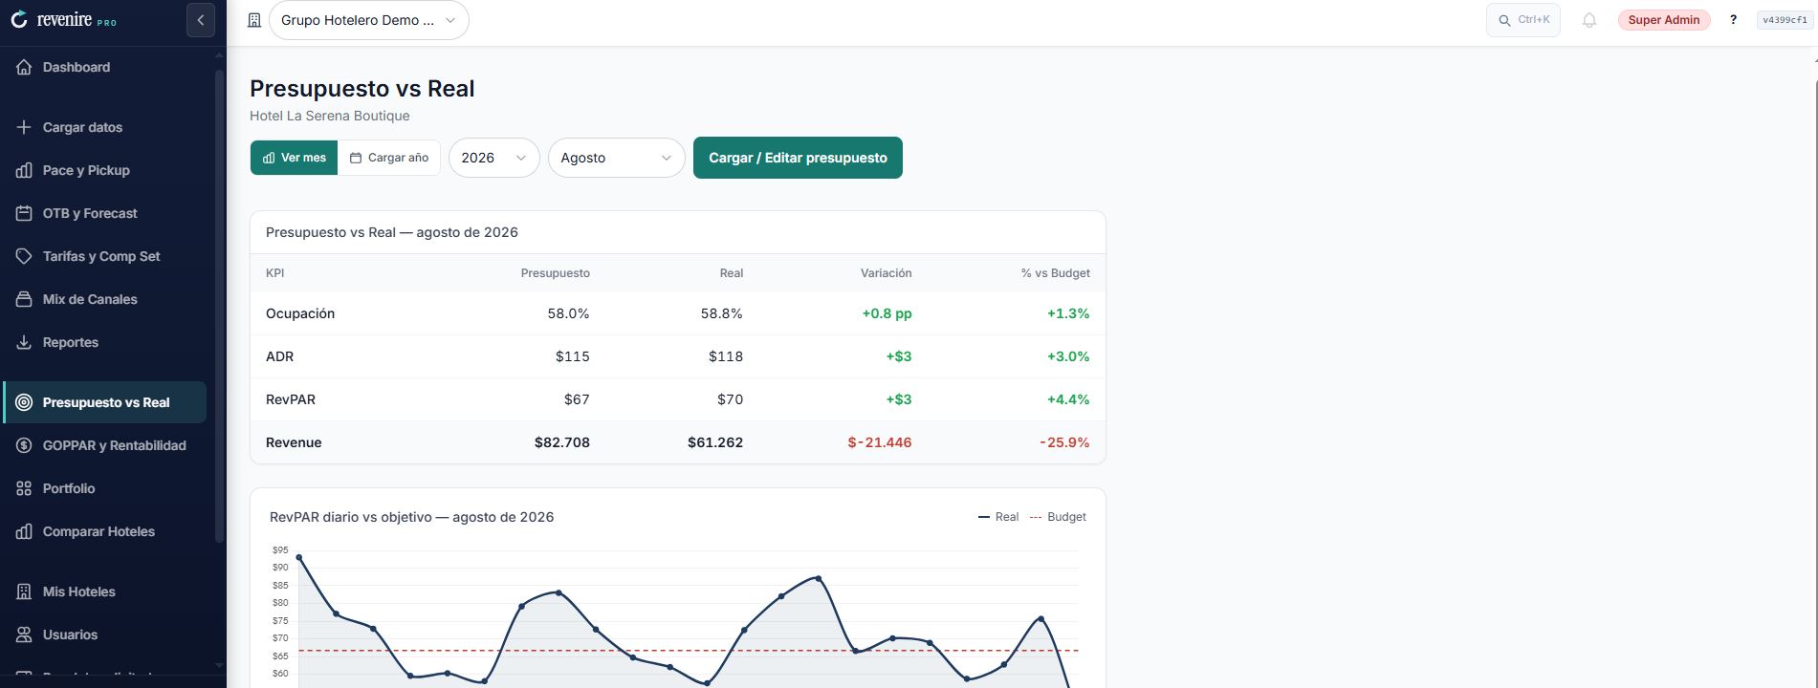This screenshot has height=688, width=1818.
Task: Click the % vs Budget column header
Action: click(1056, 273)
